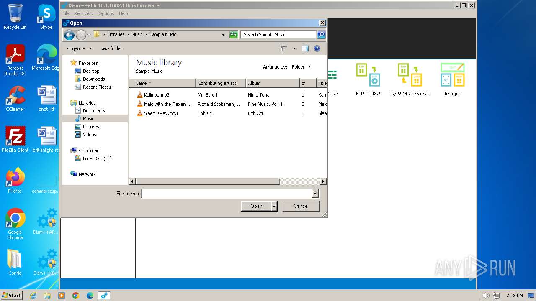Open Microsoft Edge desktop shortcut
This screenshot has width=536, height=301.
pos(46,58)
